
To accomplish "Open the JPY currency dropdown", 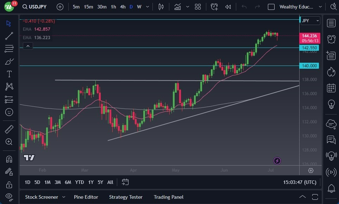I will pyautogui.click(x=310, y=21).
